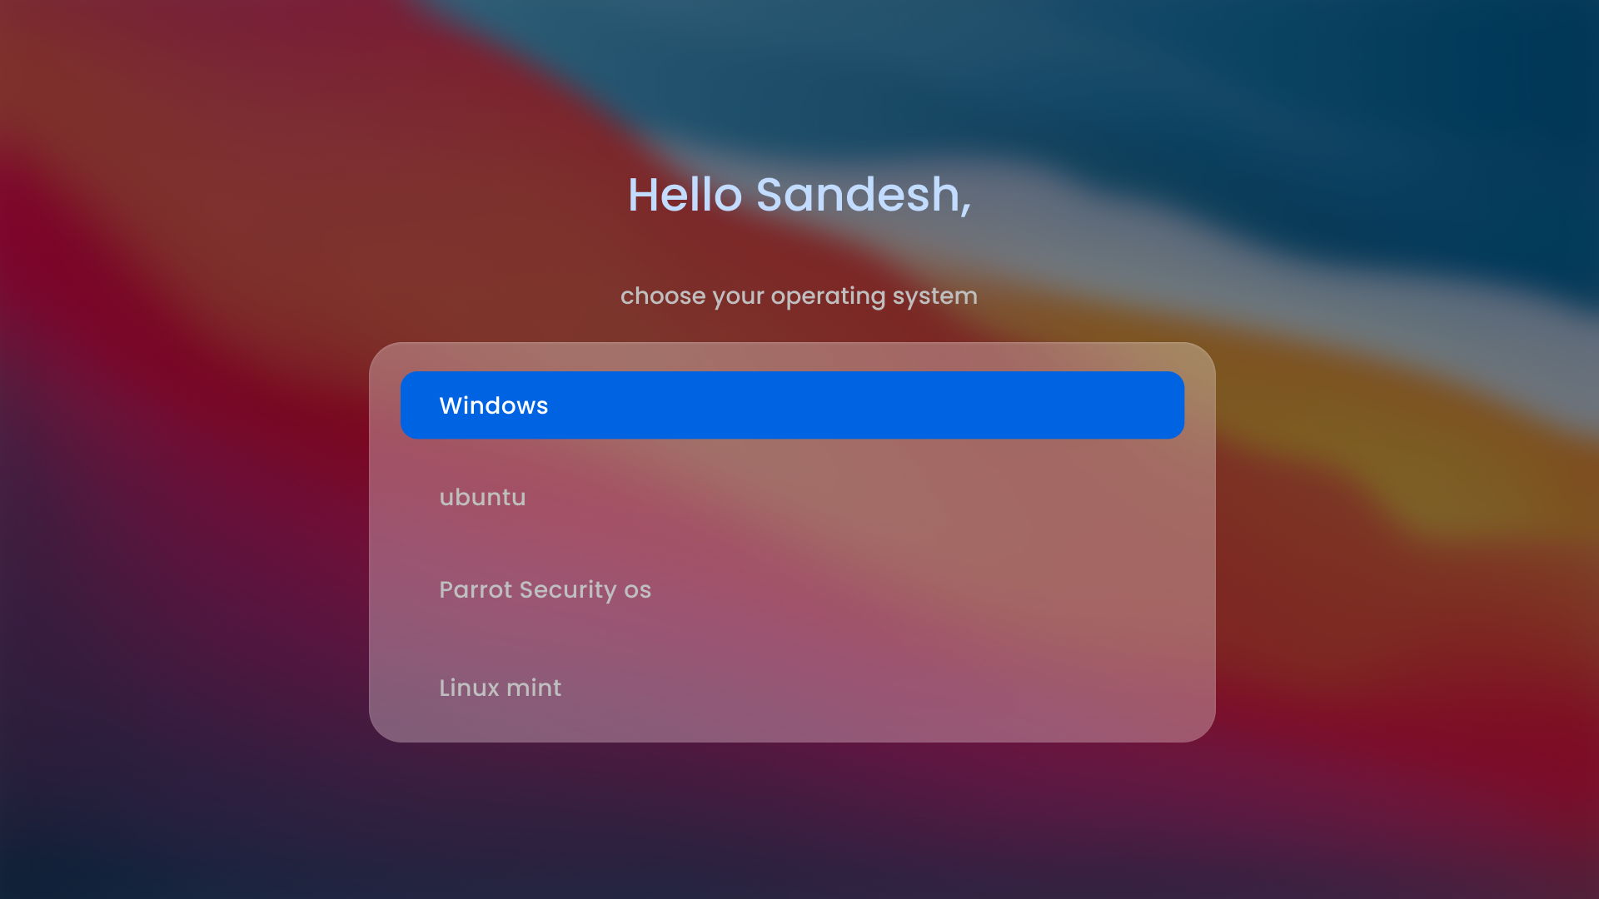
Task: Click the word operating in the subtitle
Action: pos(828,297)
